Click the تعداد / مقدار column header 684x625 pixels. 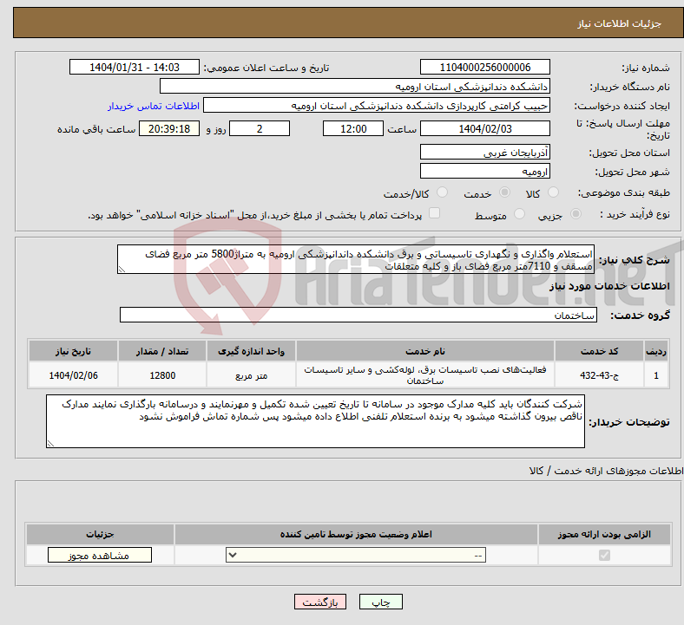[162, 351]
